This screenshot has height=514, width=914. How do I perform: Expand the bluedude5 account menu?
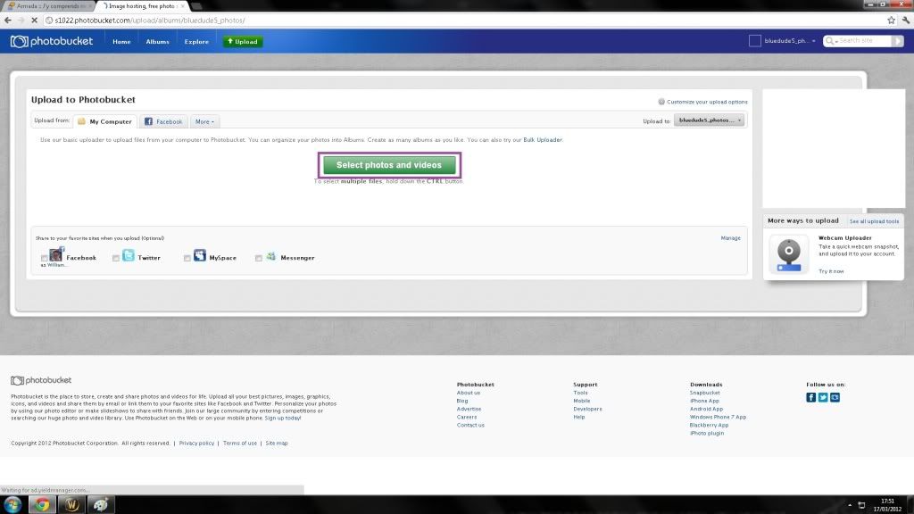coord(790,41)
